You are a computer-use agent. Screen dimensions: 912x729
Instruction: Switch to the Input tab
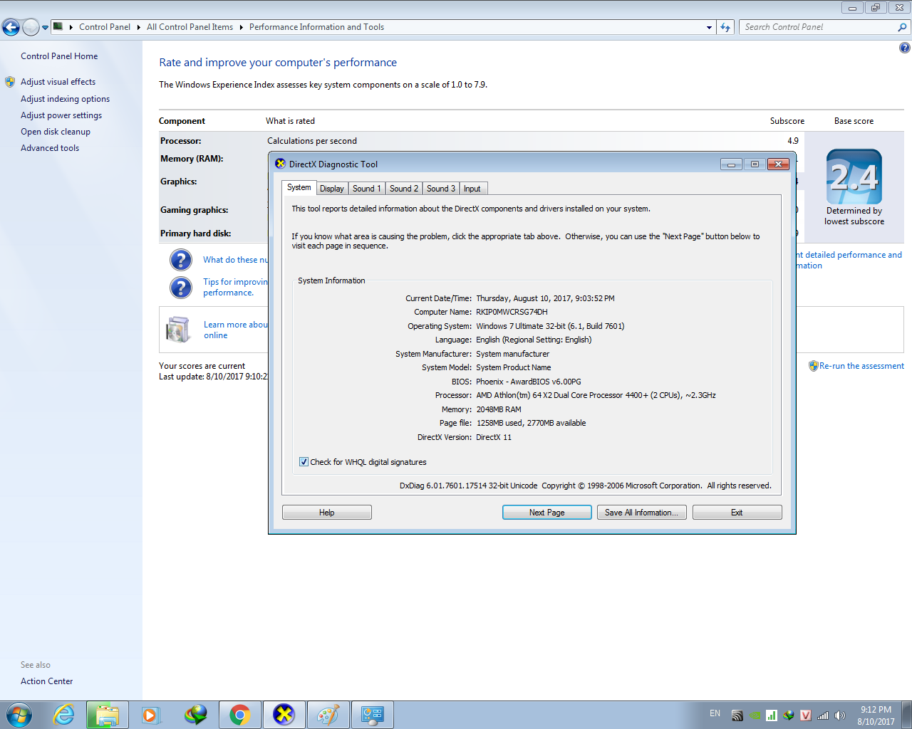472,189
